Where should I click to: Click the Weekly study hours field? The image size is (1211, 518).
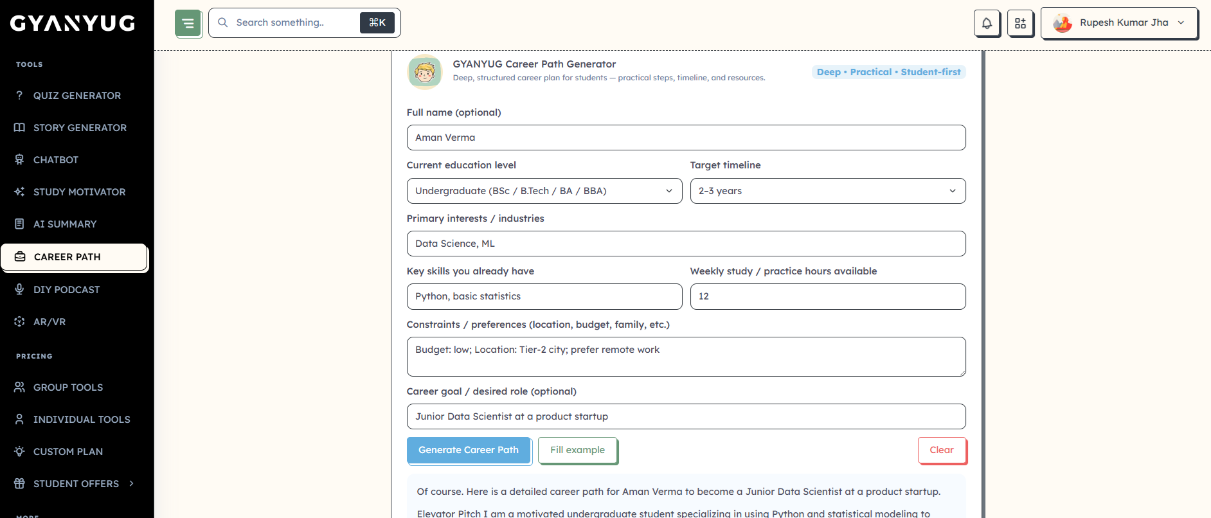(827, 296)
